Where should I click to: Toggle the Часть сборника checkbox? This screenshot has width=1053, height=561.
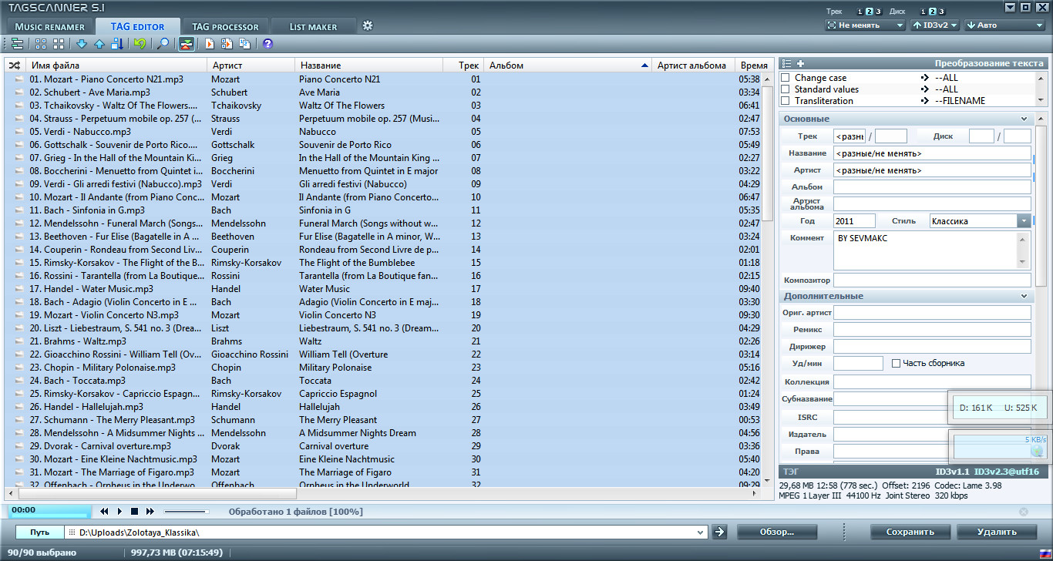coord(896,363)
